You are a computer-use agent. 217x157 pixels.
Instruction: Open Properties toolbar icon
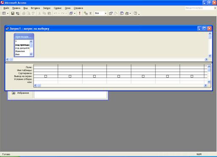pos(111,14)
